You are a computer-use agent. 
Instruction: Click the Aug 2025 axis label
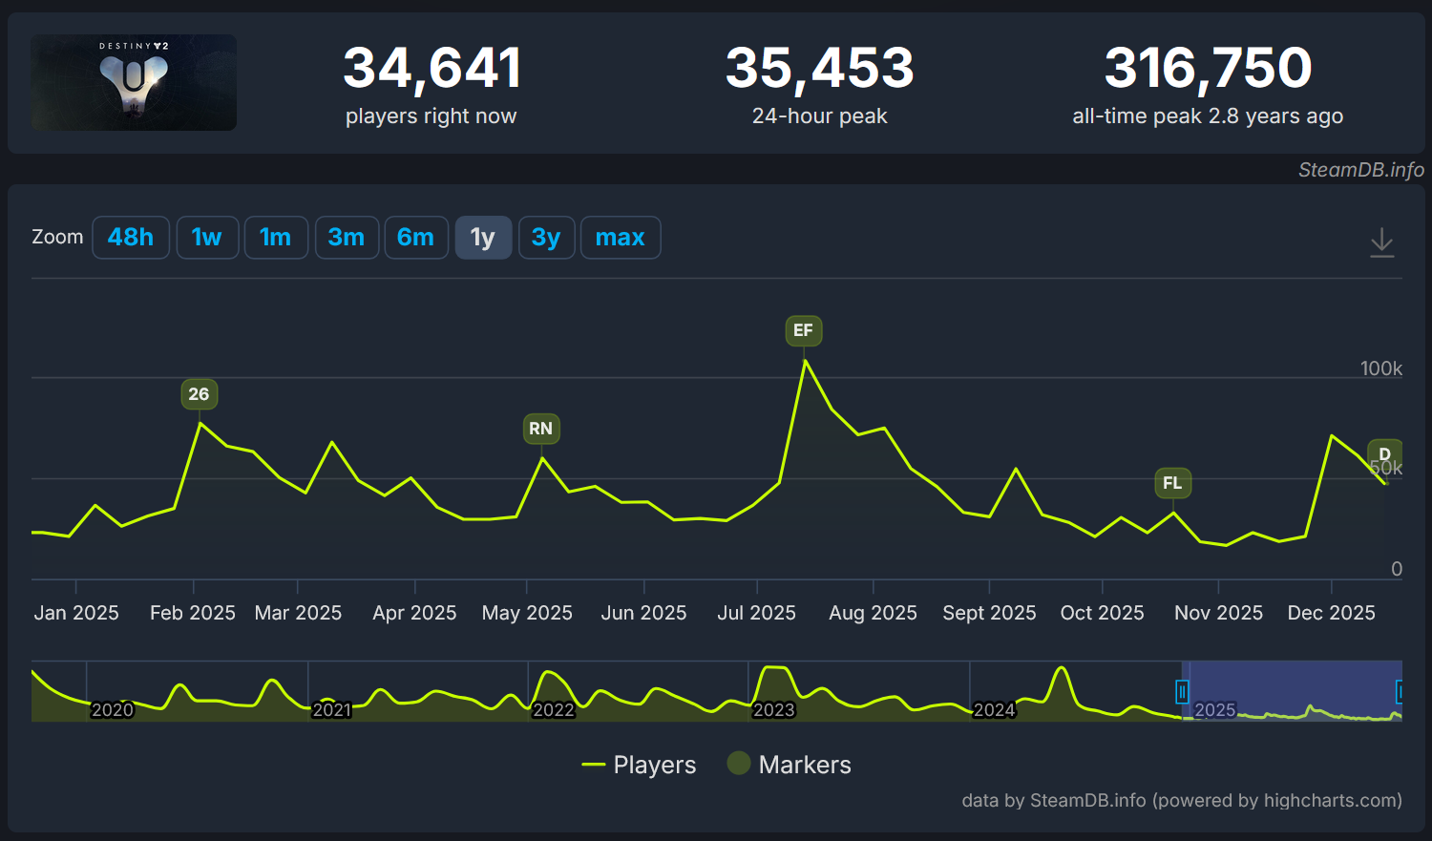[x=873, y=613]
